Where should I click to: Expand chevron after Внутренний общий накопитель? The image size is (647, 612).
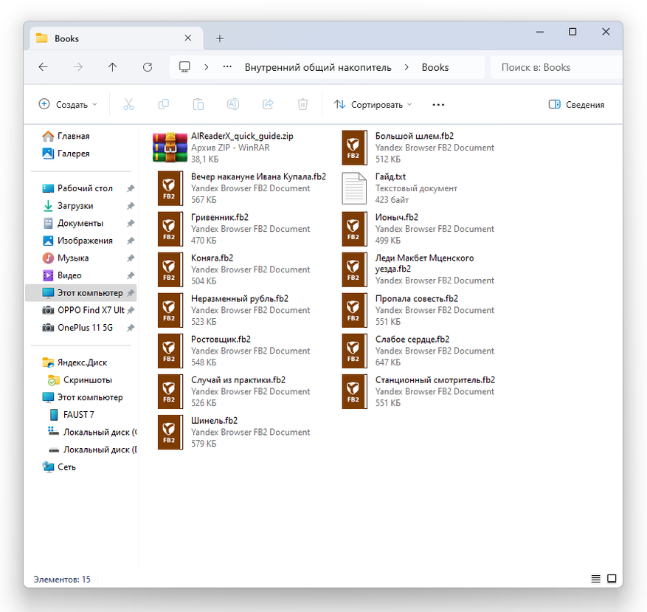pyautogui.click(x=406, y=67)
